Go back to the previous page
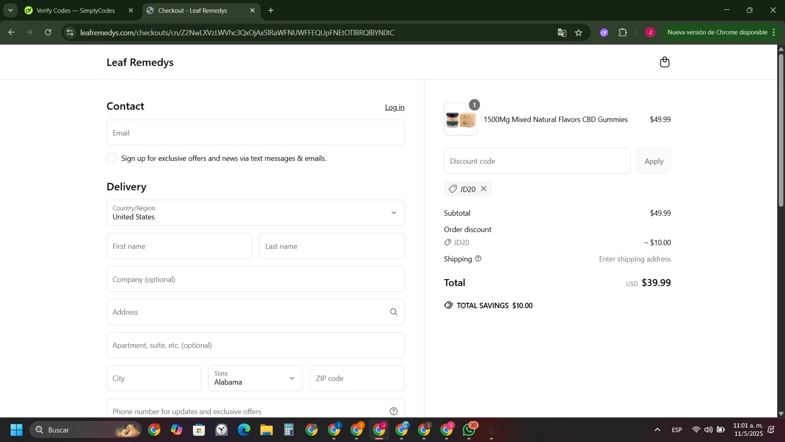 (x=11, y=32)
